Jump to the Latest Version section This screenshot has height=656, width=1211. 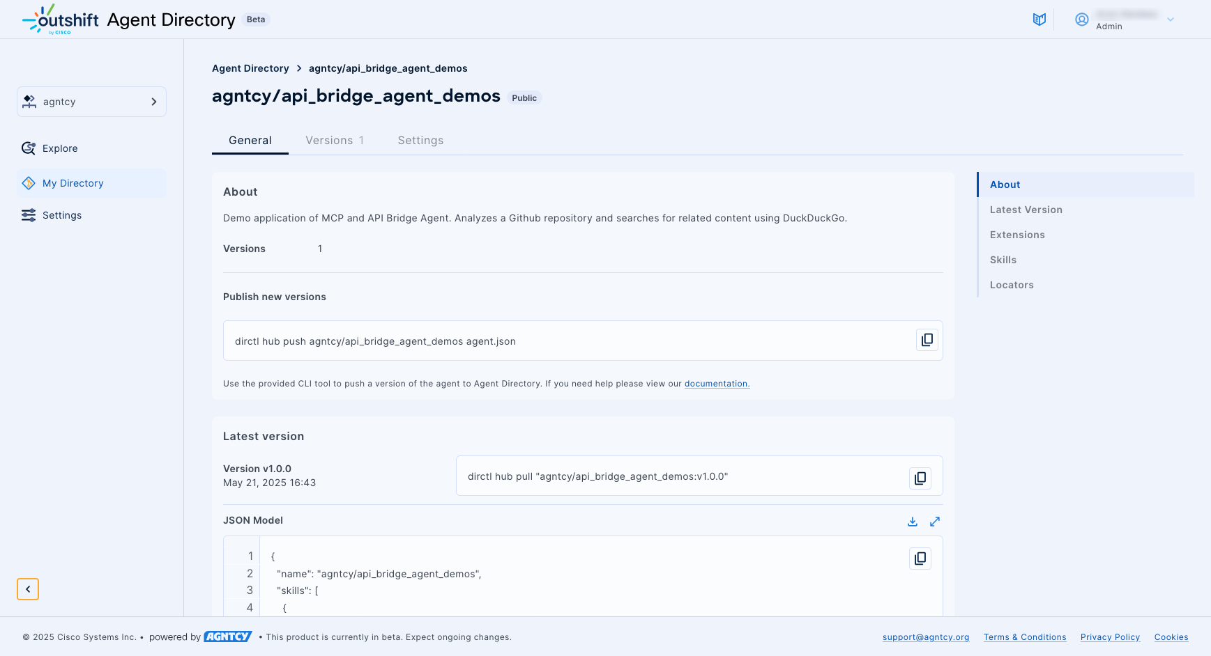click(1026, 210)
